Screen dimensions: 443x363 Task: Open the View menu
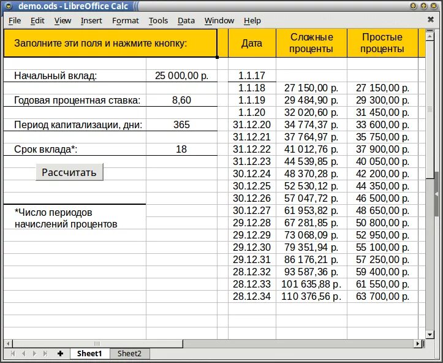62,21
